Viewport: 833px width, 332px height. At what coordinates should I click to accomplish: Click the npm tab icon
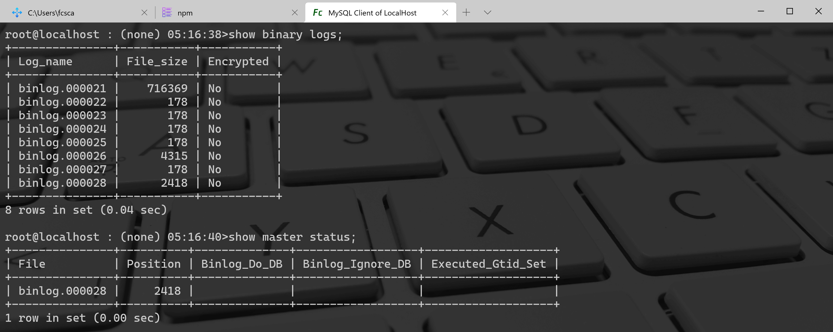tap(167, 12)
